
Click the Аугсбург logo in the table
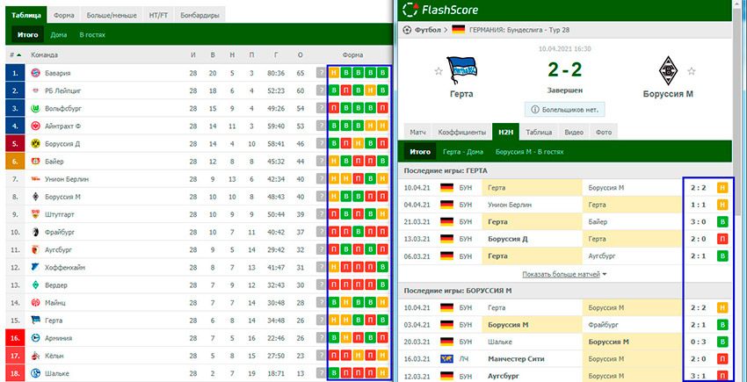35,249
